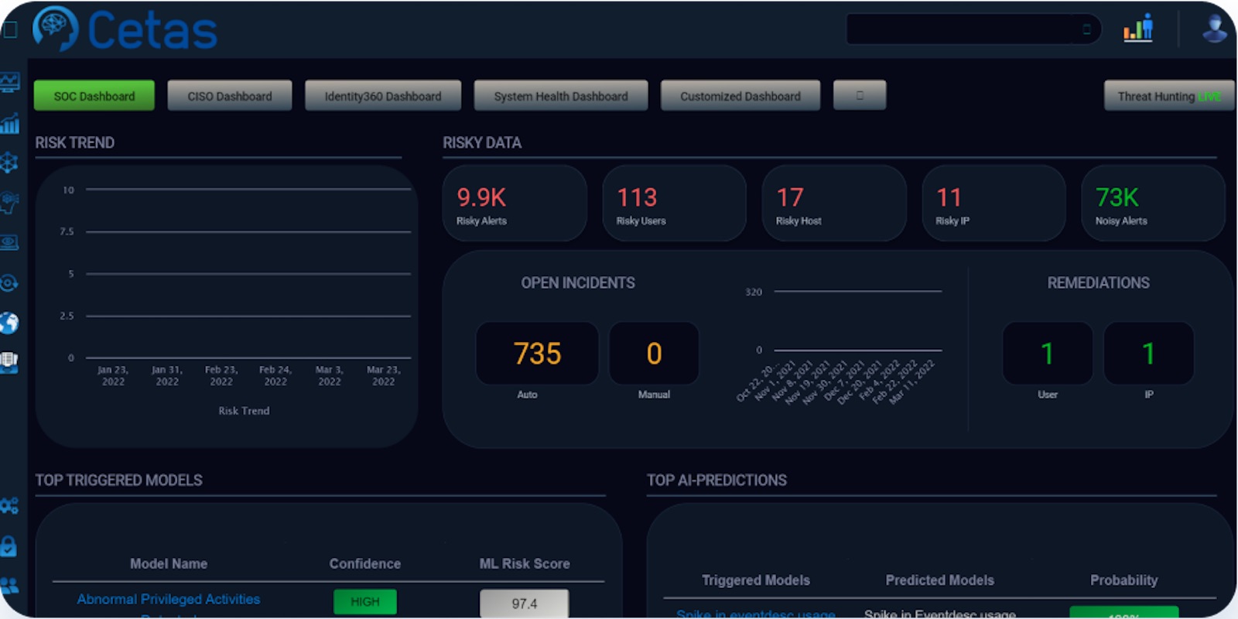Image resolution: width=1238 pixels, height=619 pixels.
Task: Click the Model Name column header
Action: [x=169, y=564]
